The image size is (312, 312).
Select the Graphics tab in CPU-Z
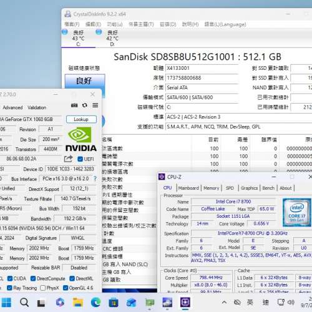[x=249, y=188]
